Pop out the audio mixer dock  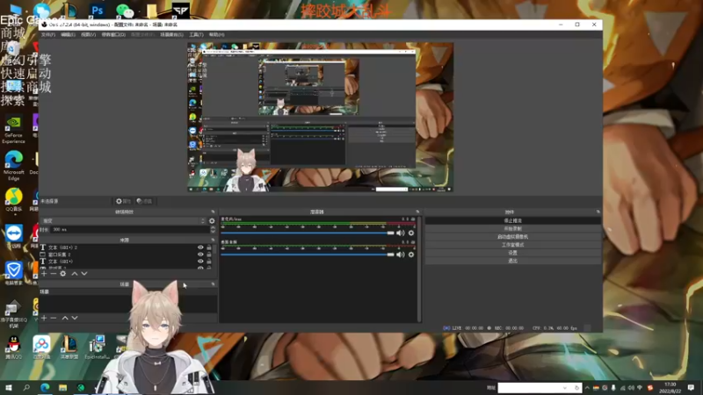coord(417,212)
